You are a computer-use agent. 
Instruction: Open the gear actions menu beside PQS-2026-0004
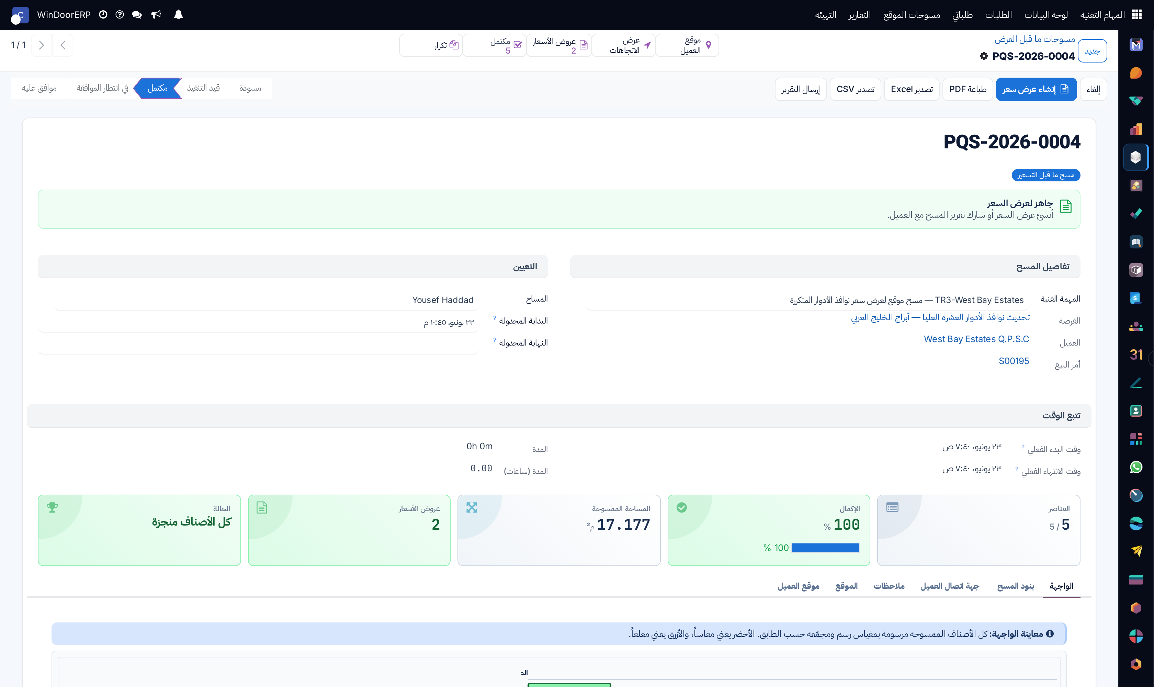point(984,56)
